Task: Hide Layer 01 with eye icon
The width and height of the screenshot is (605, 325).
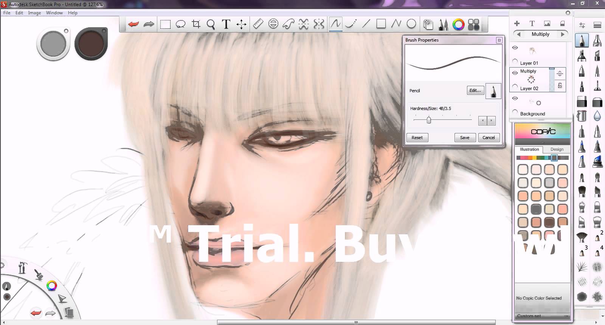Action: tap(515, 48)
